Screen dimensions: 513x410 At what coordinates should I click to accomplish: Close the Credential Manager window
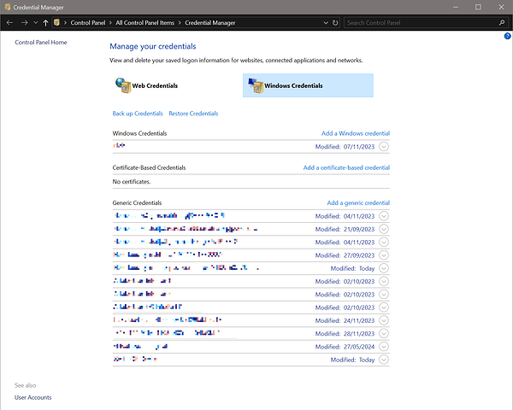(x=501, y=7)
